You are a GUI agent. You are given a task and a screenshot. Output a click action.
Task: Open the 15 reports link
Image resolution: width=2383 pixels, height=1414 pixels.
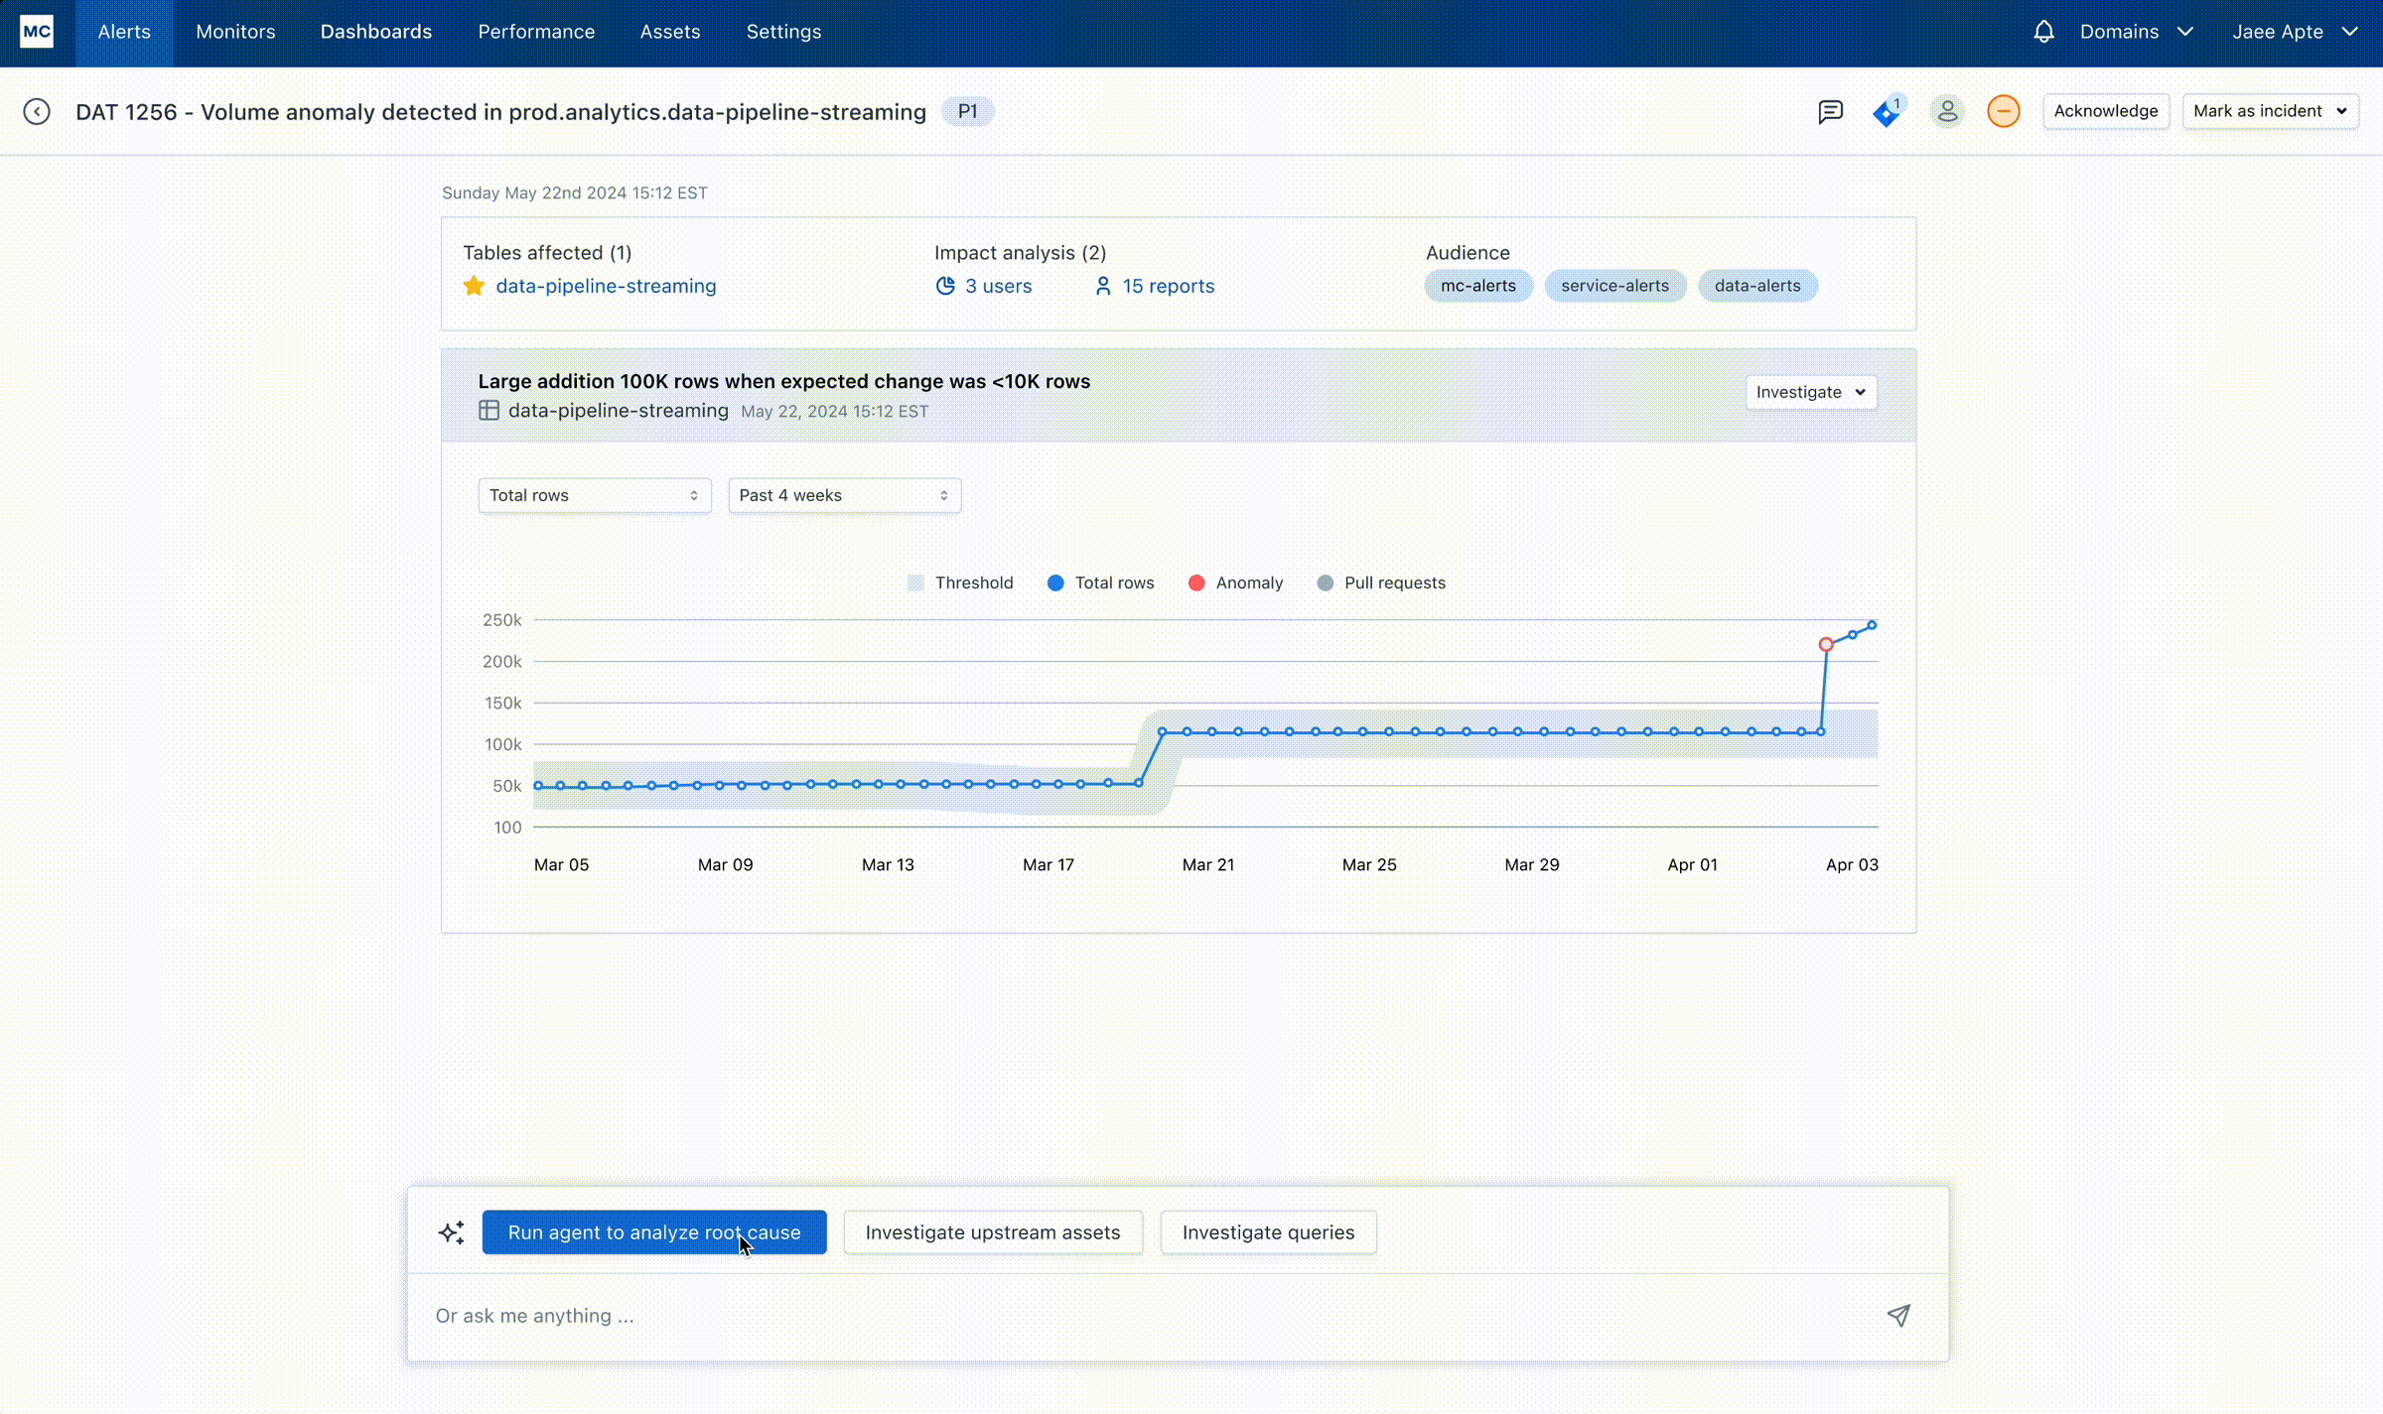[x=1169, y=286]
